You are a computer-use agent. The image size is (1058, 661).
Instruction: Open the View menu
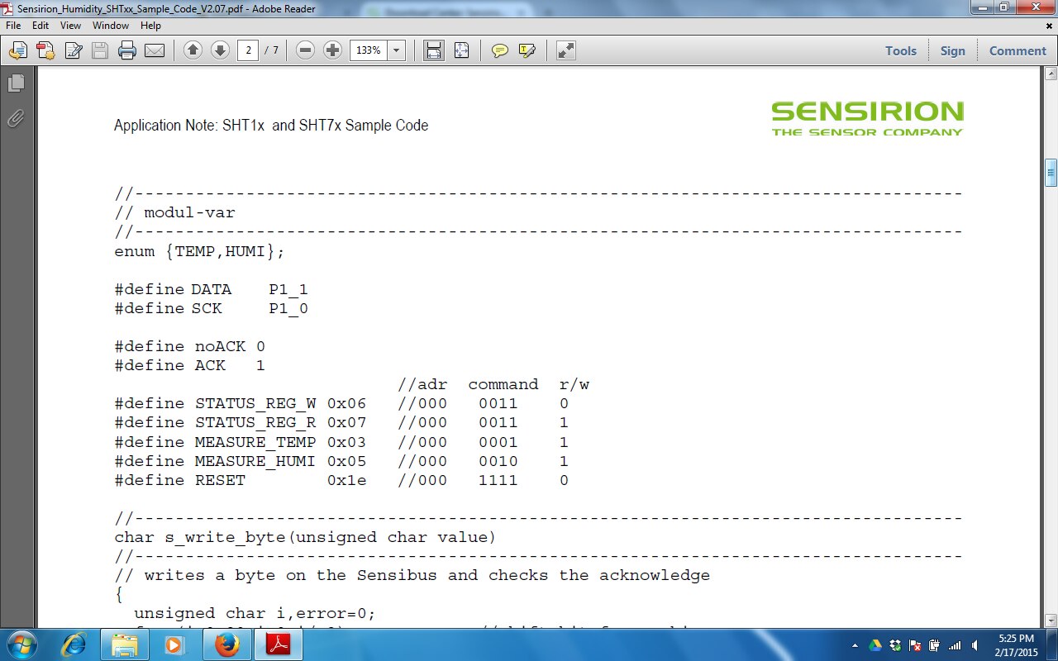point(70,26)
